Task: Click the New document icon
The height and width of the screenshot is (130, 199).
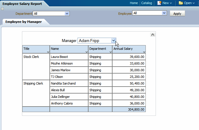Action: (x=159, y=3)
